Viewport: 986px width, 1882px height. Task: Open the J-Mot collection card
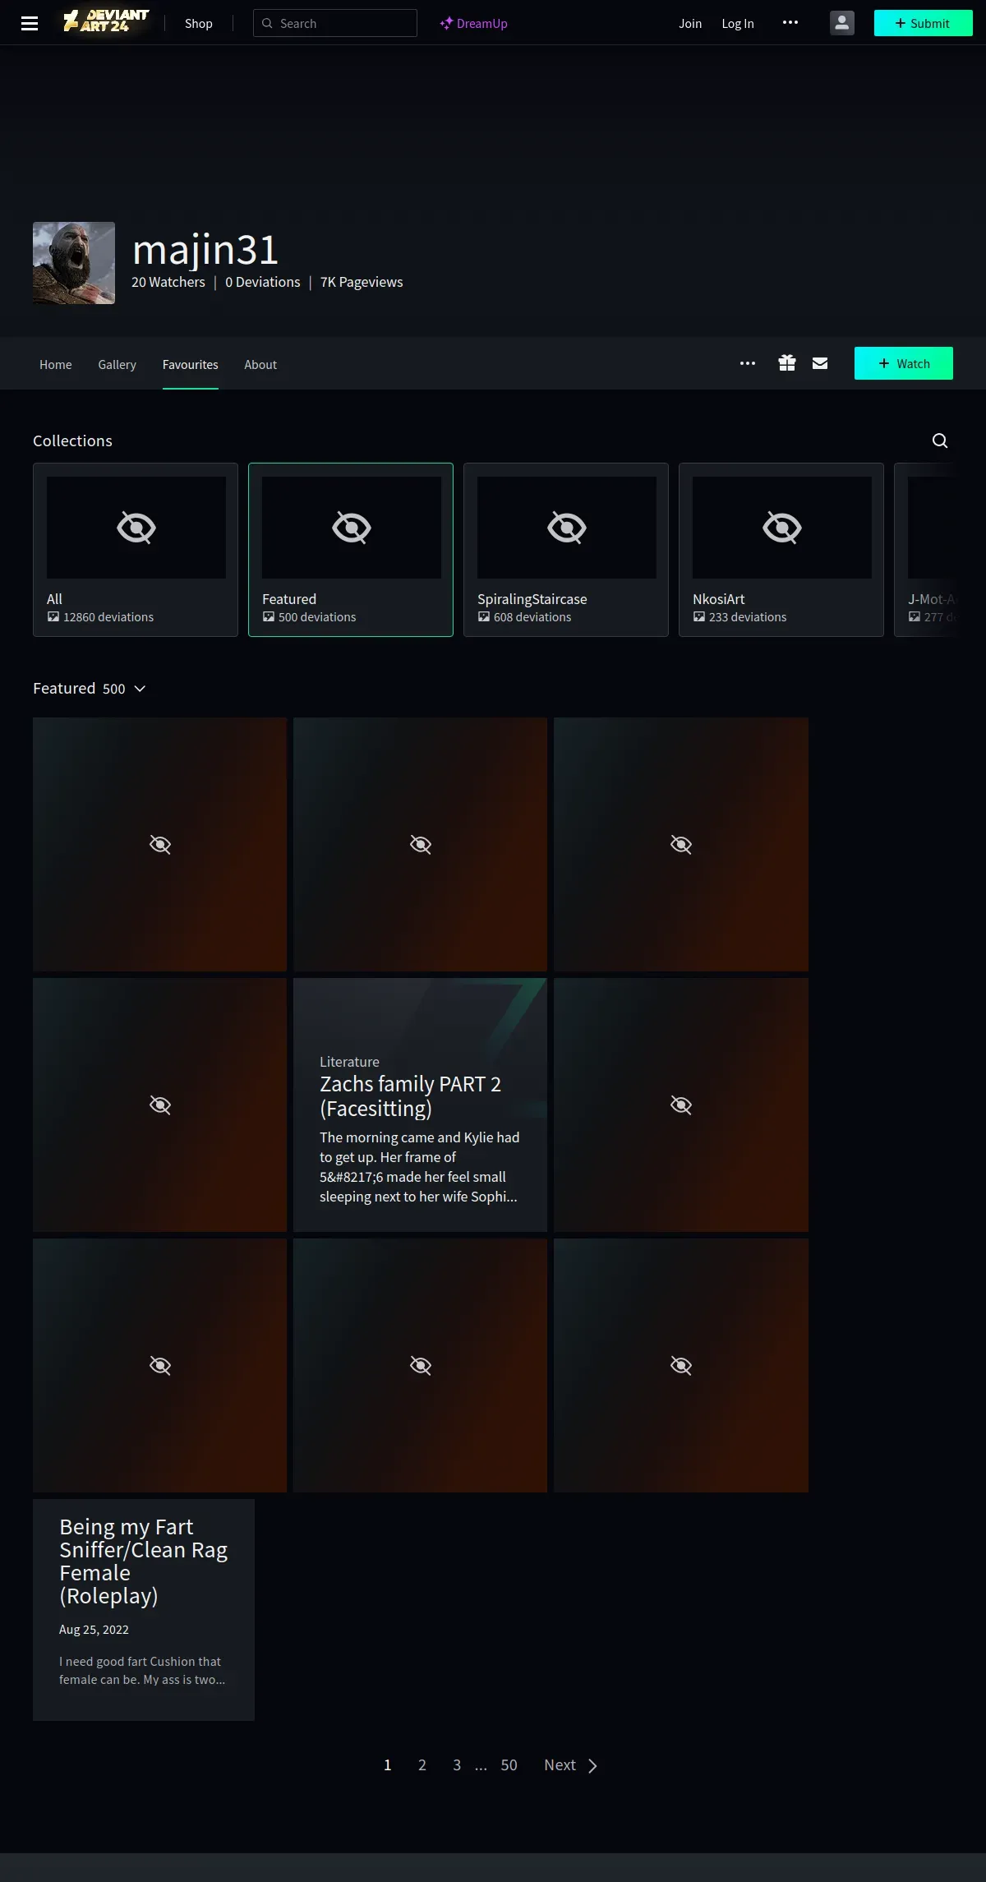[x=927, y=550]
